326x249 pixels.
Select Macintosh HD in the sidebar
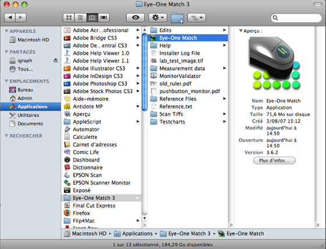coord(30,40)
